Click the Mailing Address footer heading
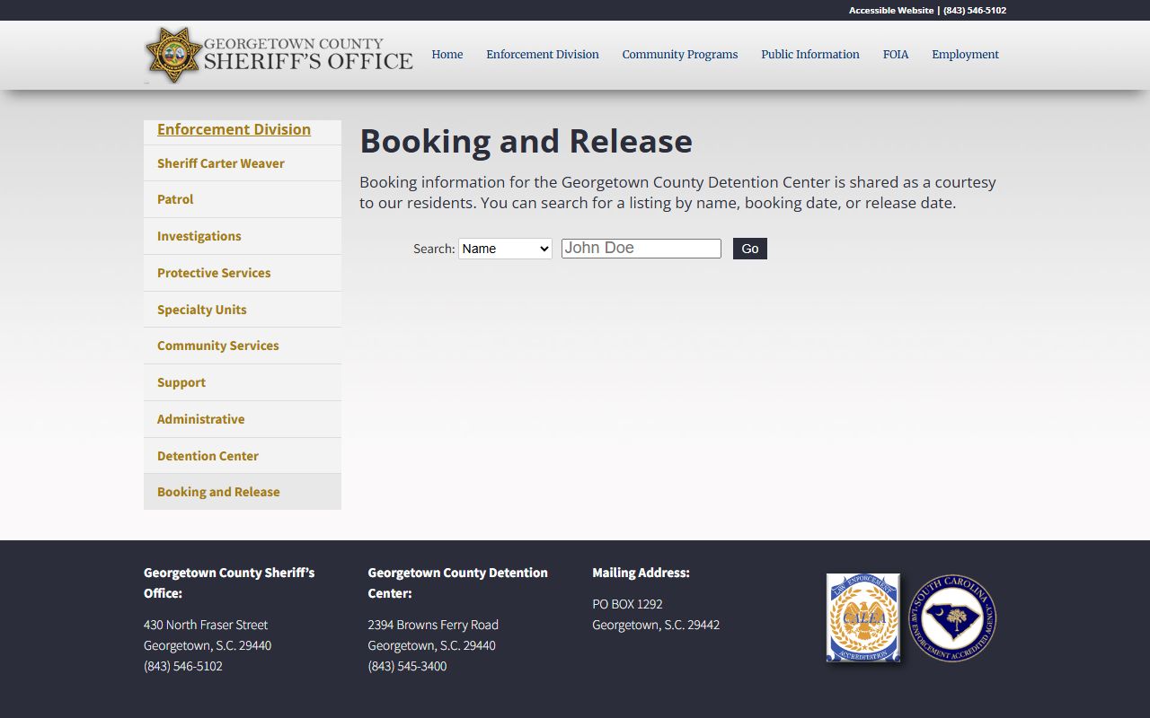Viewport: 1150px width, 718px height. pyautogui.click(x=641, y=573)
